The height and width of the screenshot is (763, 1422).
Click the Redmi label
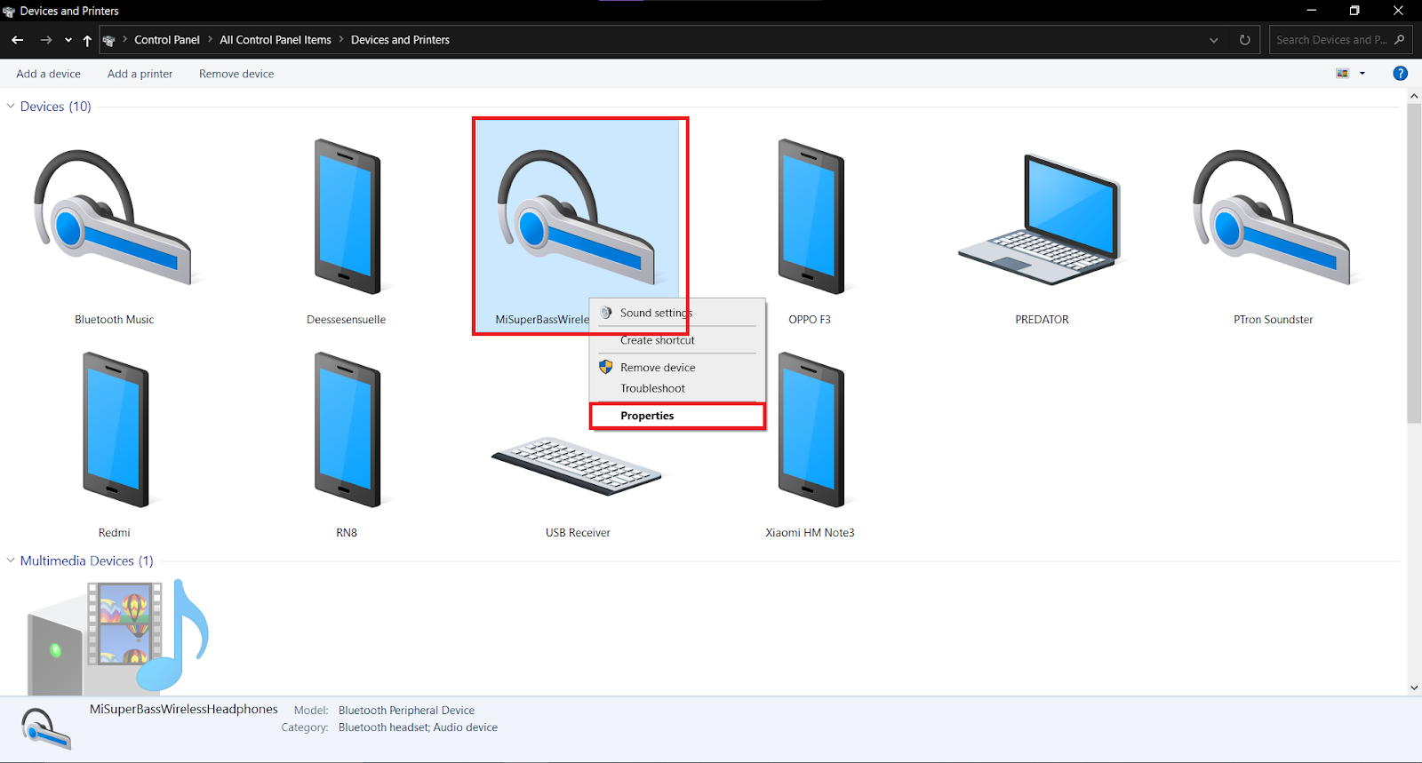click(x=115, y=533)
